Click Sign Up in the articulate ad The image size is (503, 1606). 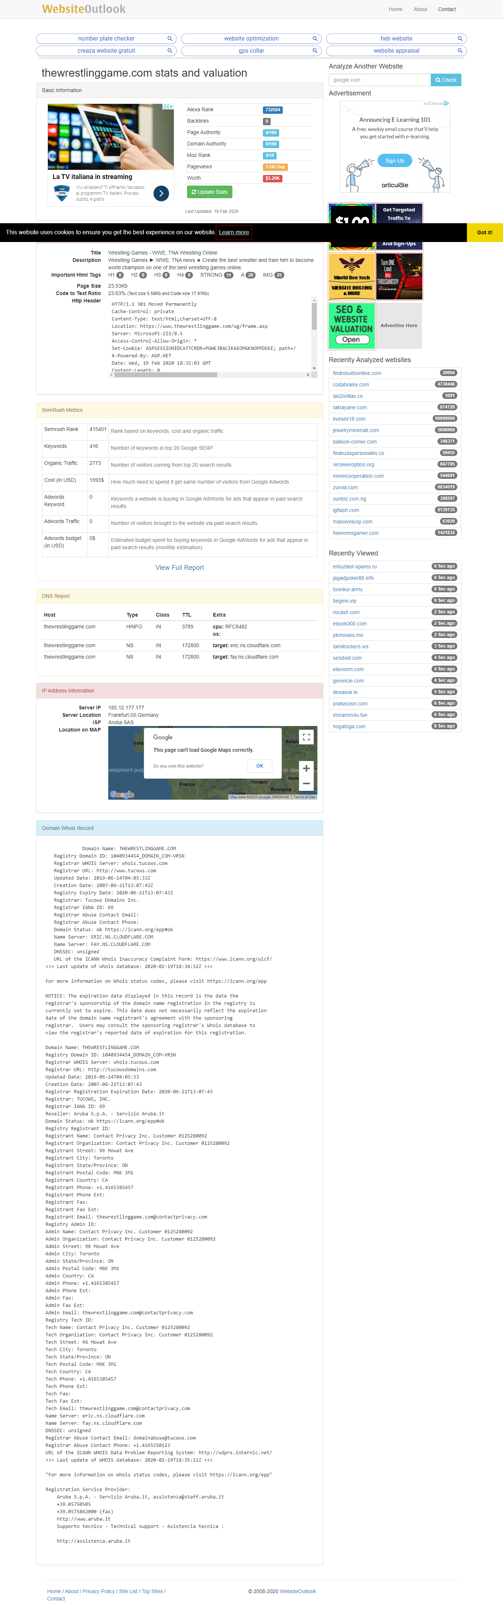394,160
